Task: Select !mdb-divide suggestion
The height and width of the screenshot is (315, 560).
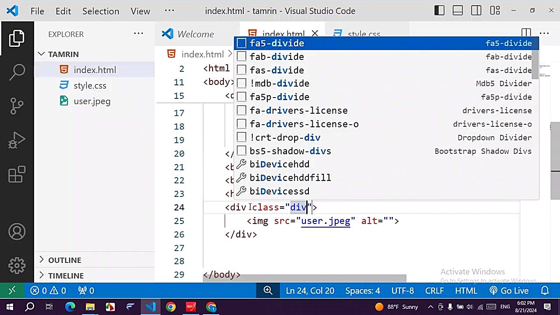Action: pyautogui.click(x=384, y=84)
